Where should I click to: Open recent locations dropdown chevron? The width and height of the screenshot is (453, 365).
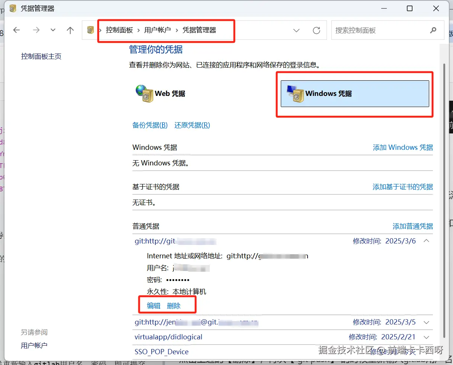point(53,30)
